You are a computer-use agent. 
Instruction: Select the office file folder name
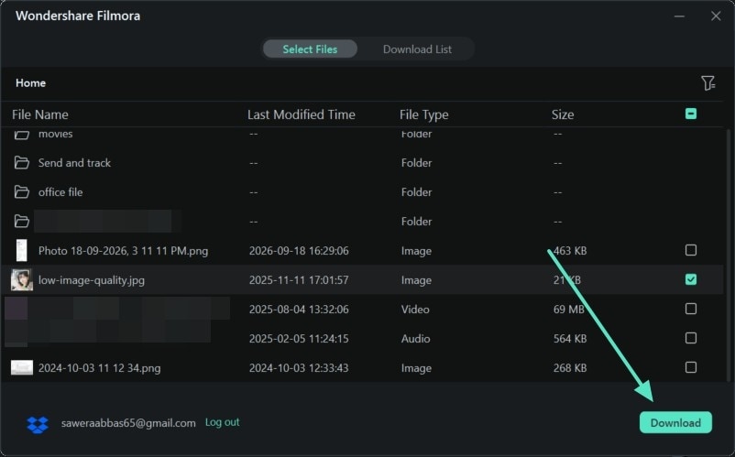point(60,192)
